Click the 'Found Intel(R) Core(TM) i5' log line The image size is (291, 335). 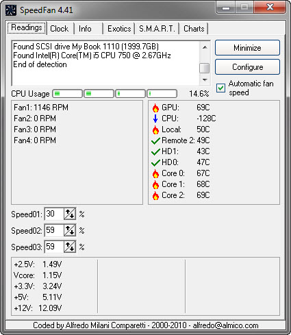point(92,55)
